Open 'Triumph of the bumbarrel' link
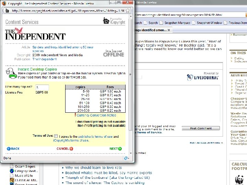The image size is (247, 185). click(107, 177)
